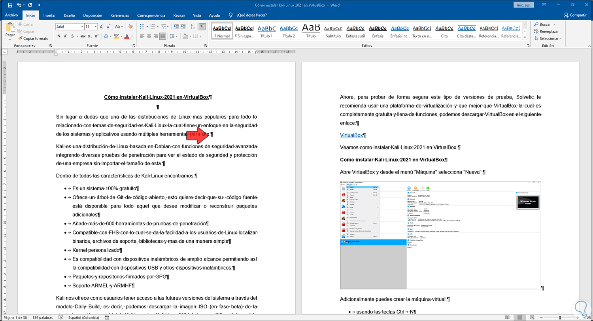Click the VirtualBox screenshot image in document
This screenshot has height=321, width=593.
click(440, 235)
